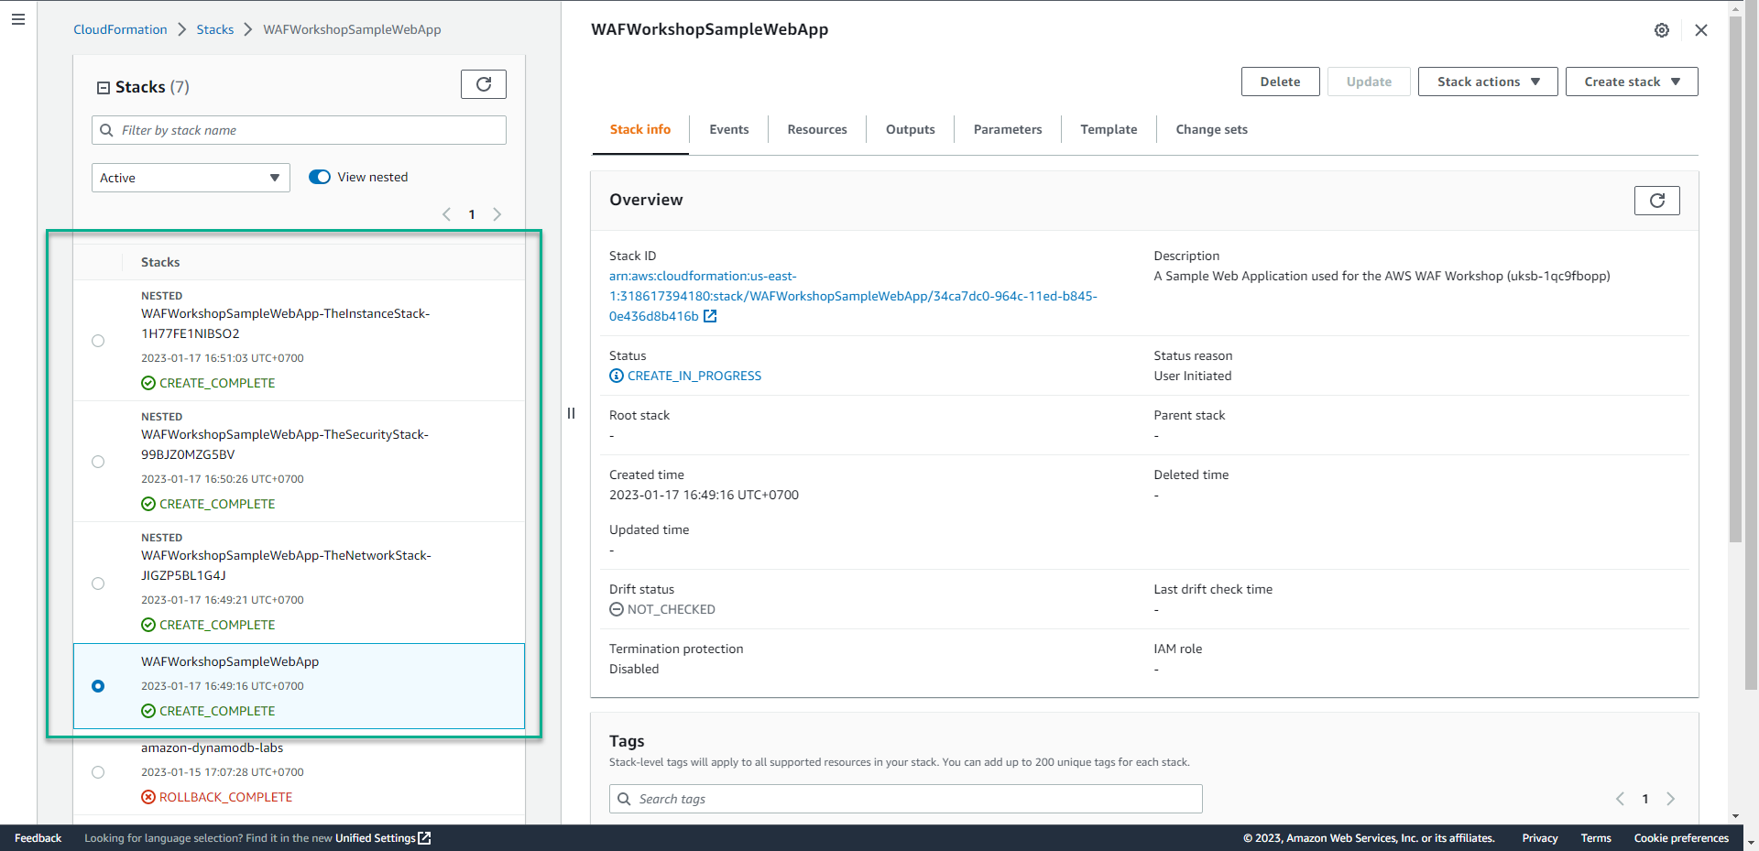
Task: Go to previous tags page
Action: (1620, 799)
